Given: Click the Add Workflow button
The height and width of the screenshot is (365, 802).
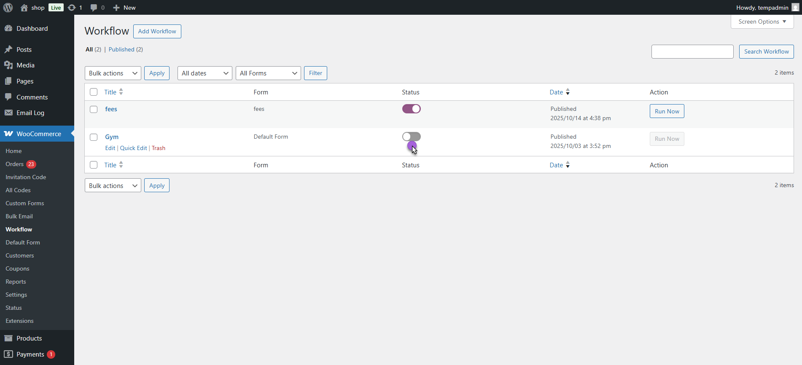Looking at the screenshot, I should pyautogui.click(x=157, y=32).
